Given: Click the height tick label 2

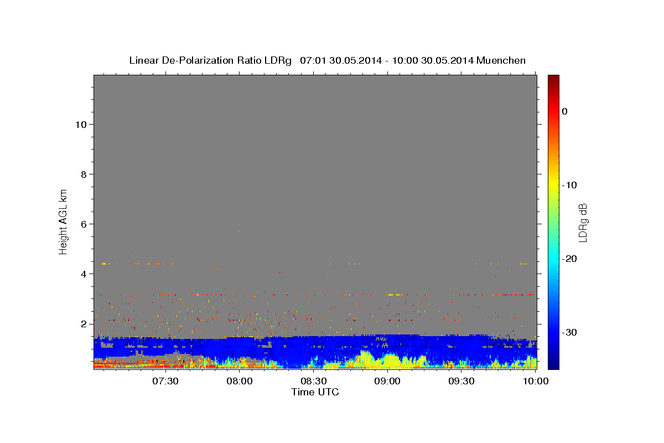Looking at the screenshot, I should (x=84, y=323).
